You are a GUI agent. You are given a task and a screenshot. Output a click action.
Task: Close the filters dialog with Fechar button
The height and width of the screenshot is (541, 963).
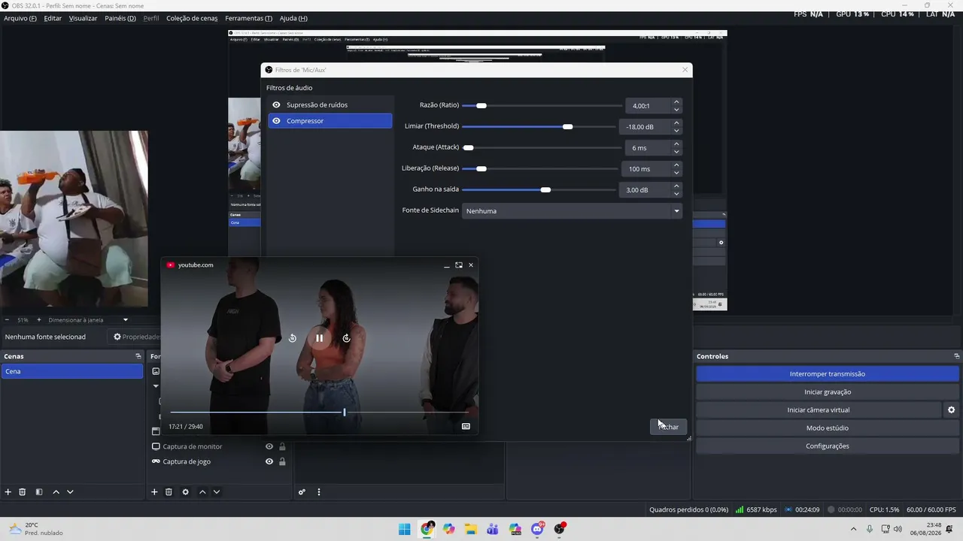(x=668, y=427)
